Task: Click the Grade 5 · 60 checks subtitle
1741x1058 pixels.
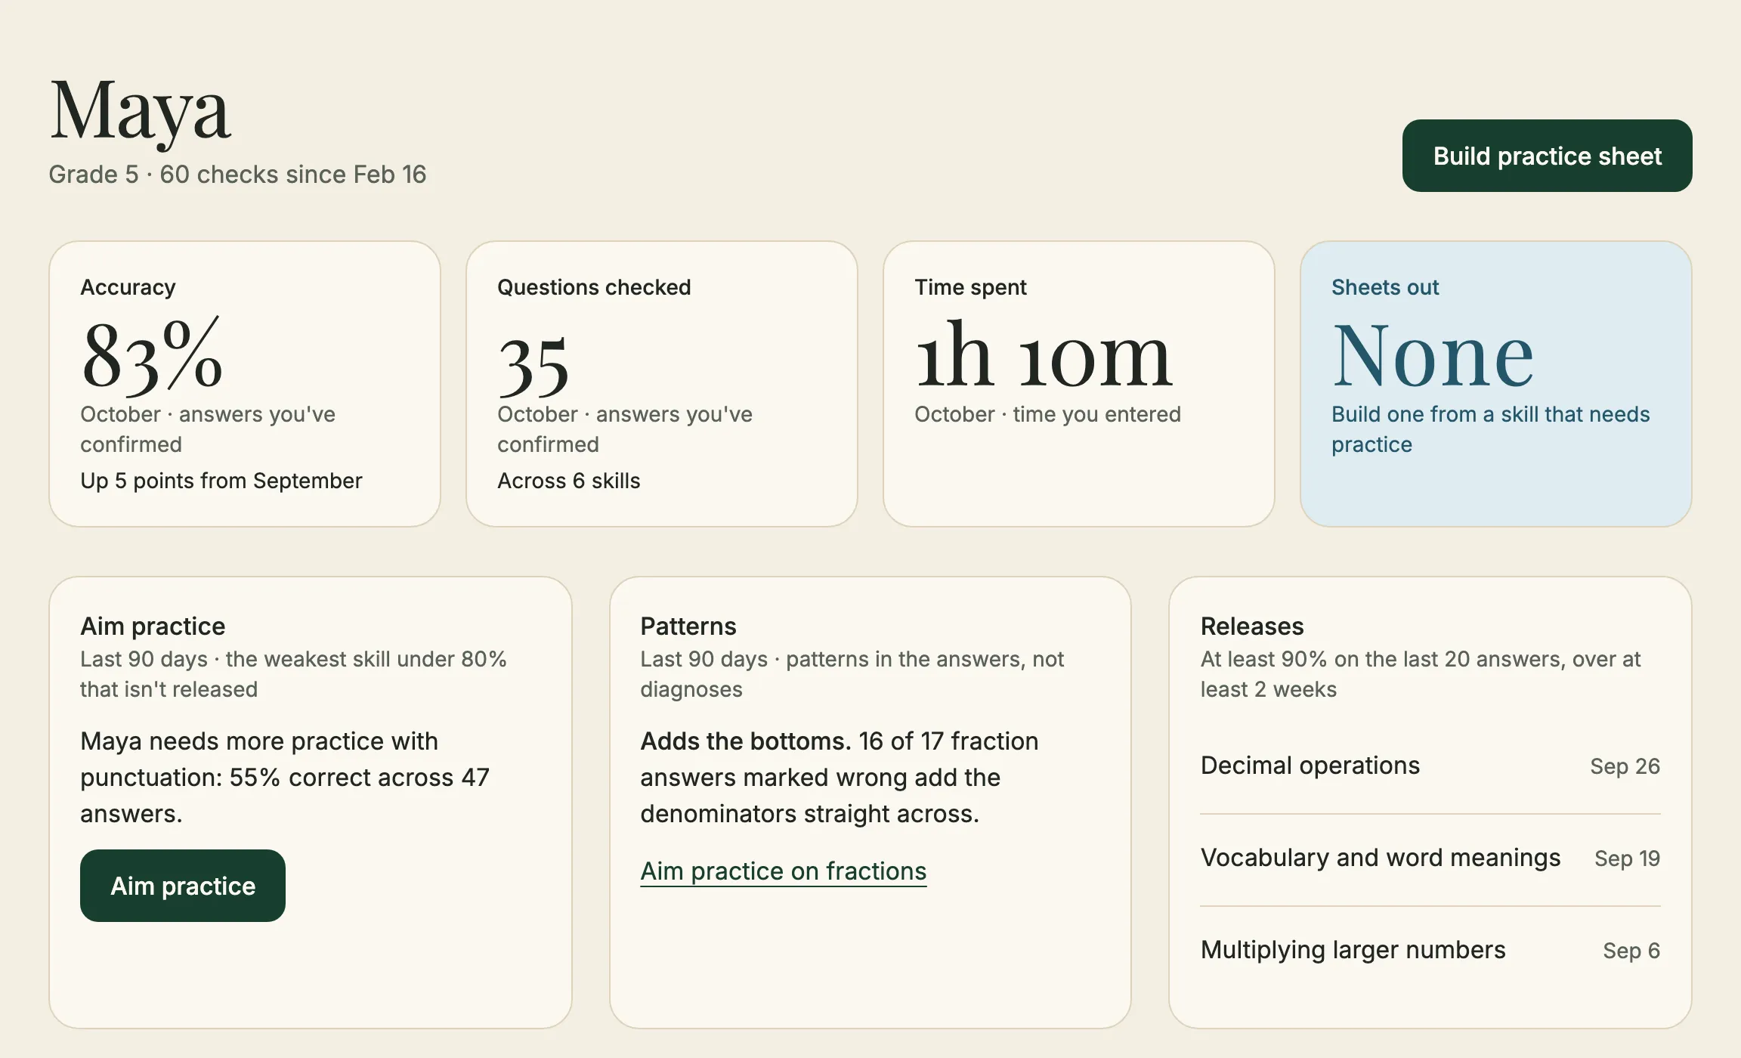Action: [237, 175]
